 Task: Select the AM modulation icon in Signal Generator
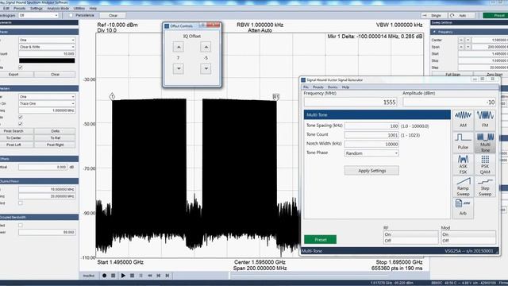click(x=463, y=120)
